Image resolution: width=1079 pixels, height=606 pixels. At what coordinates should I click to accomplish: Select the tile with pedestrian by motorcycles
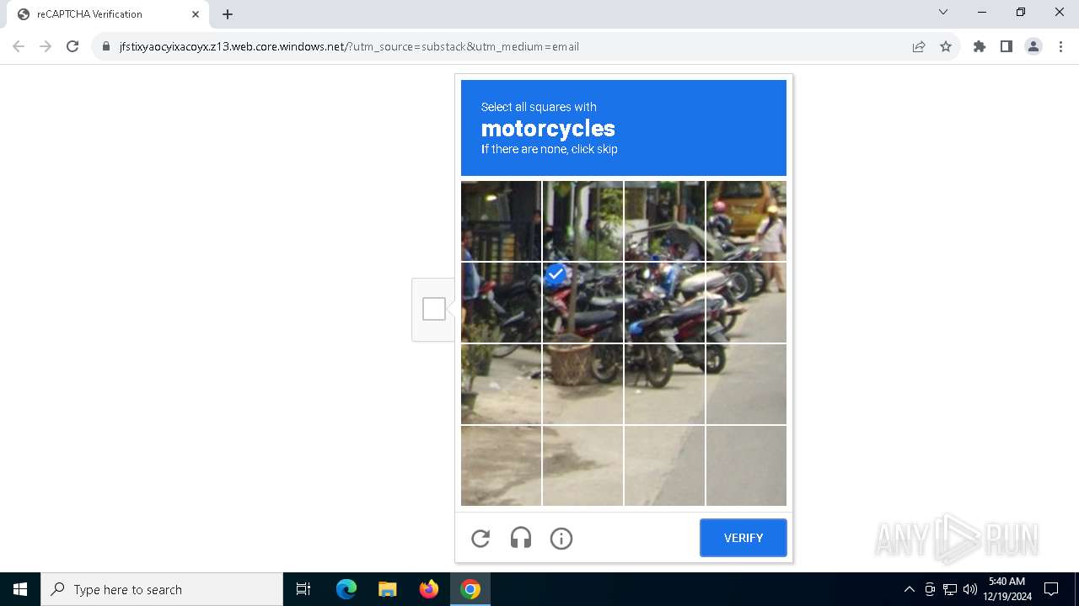746,302
